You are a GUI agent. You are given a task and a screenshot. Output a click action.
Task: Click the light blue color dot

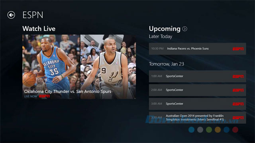pos(191,130)
